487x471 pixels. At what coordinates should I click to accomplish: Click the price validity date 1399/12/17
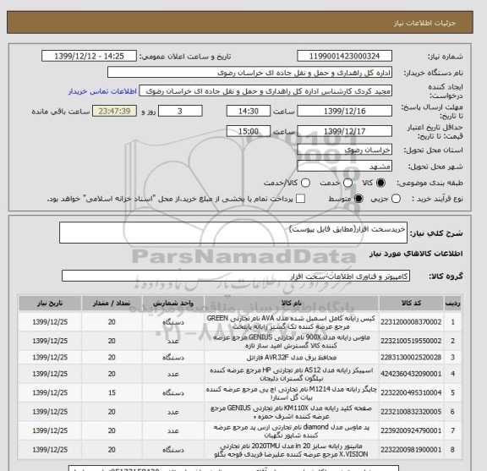coord(344,131)
